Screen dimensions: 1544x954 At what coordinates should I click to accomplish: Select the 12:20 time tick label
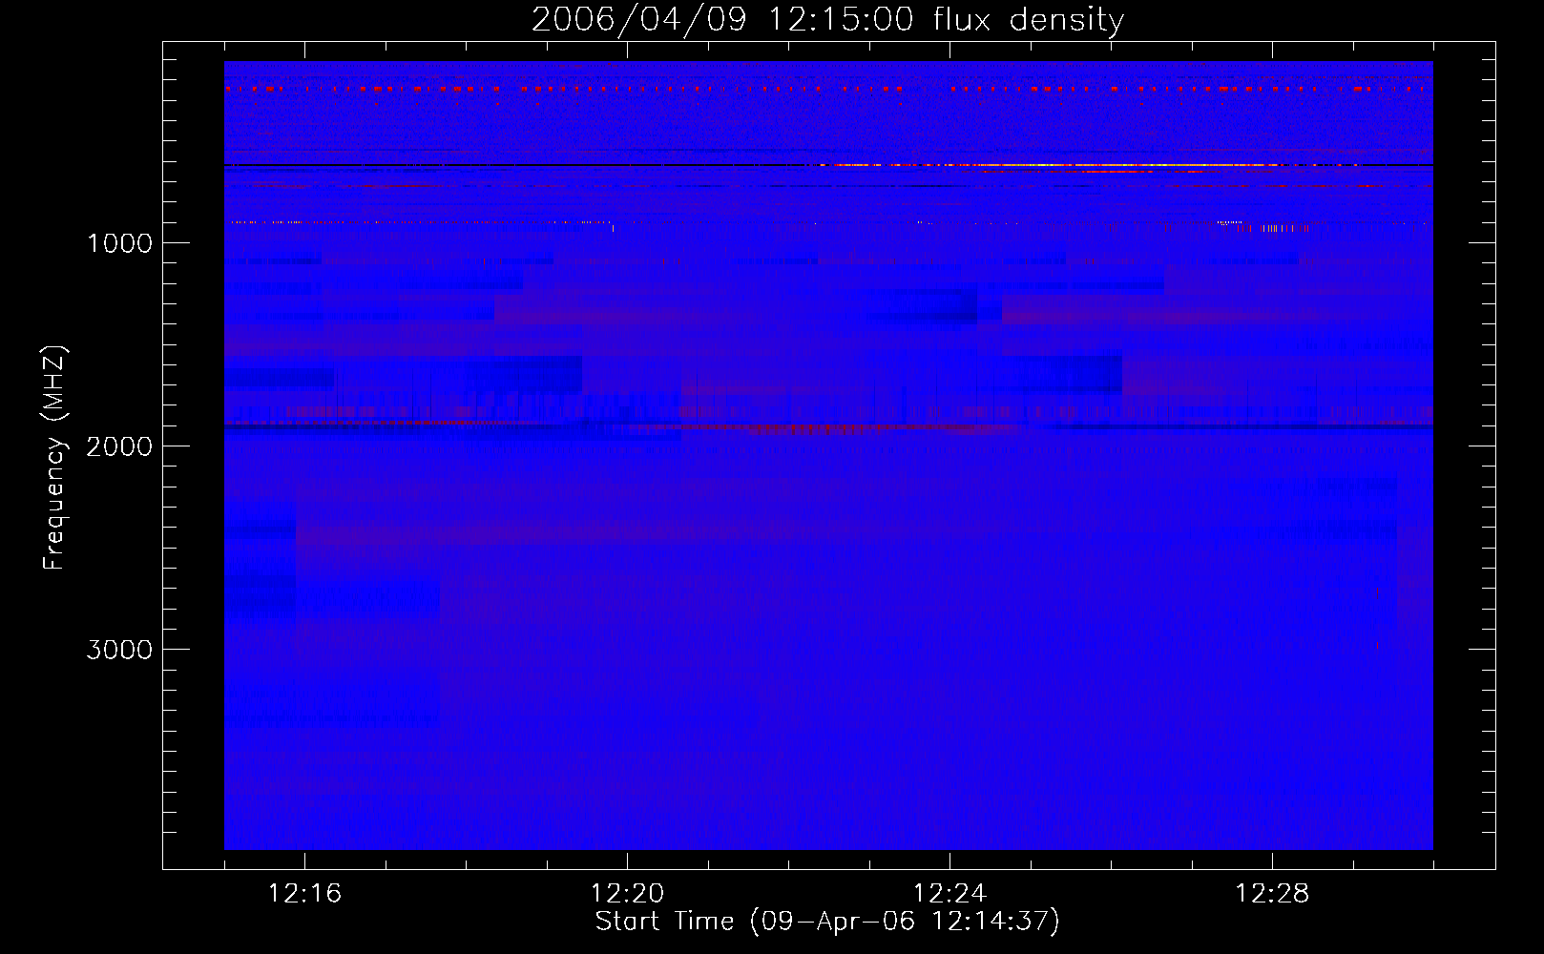click(627, 893)
